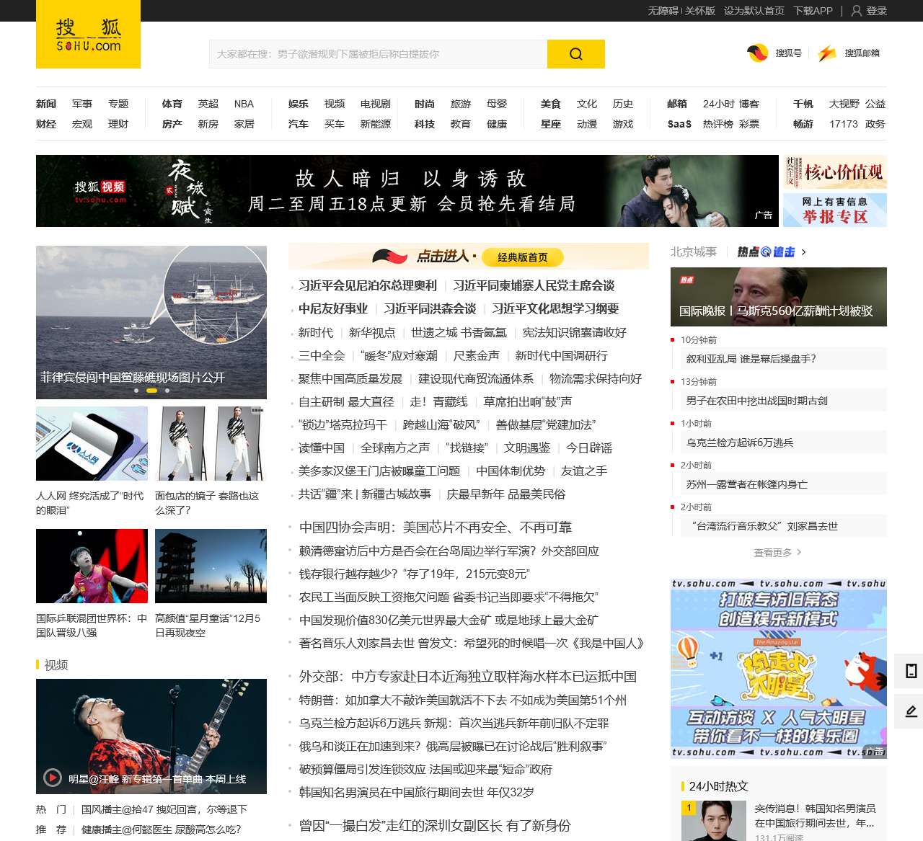Select the third carousel dot indicator
This screenshot has width=923, height=841.
(x=167, y=391)
